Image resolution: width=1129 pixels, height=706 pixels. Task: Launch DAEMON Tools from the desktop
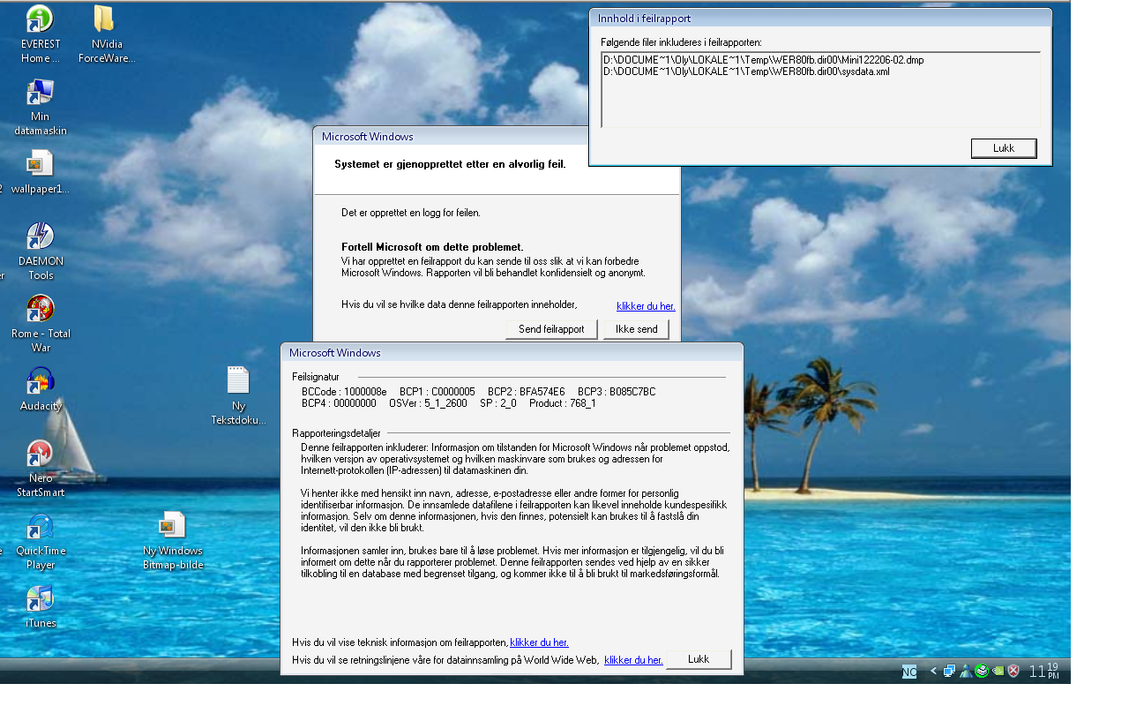click(x=41, y=251)
